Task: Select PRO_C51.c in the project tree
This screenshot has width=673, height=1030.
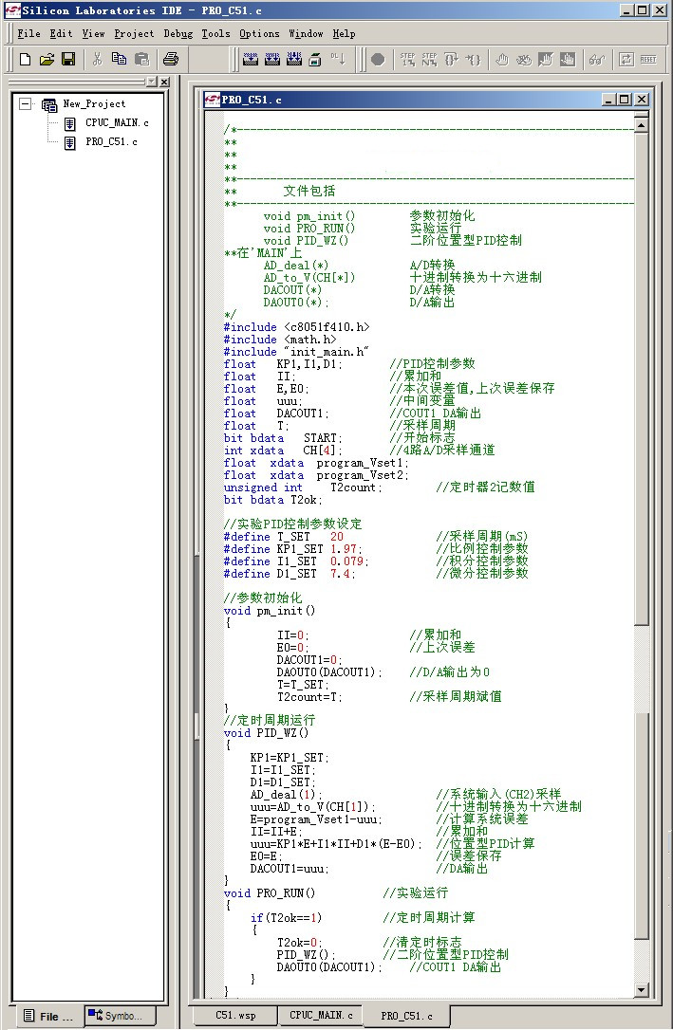Action: [x=111, y=142]
